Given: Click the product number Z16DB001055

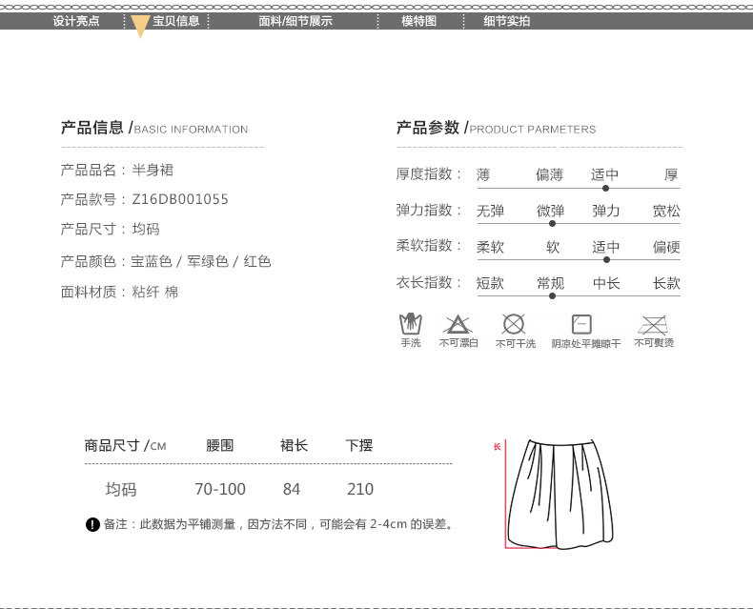Looking at the screenshot, I should click(x=180, y=199).
